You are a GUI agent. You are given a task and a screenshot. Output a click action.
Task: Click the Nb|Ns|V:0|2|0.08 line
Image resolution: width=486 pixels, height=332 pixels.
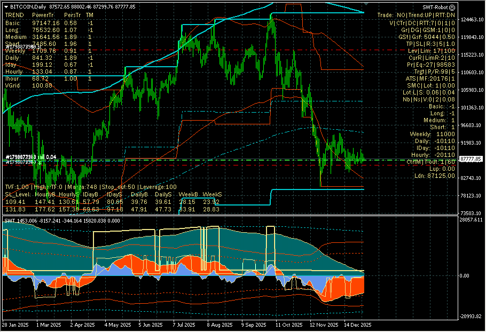[x=429, y=99]
